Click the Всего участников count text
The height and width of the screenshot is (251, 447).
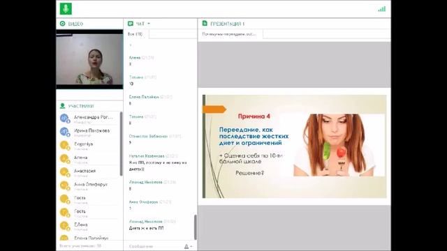point(80,246)
